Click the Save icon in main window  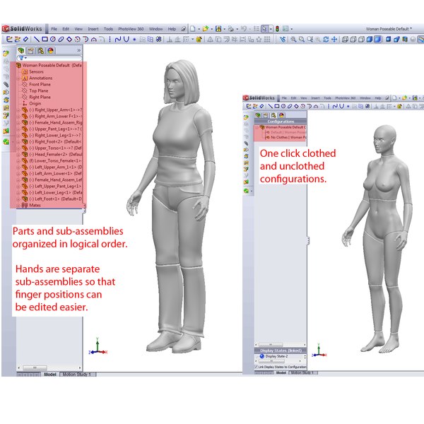point(218,29)
